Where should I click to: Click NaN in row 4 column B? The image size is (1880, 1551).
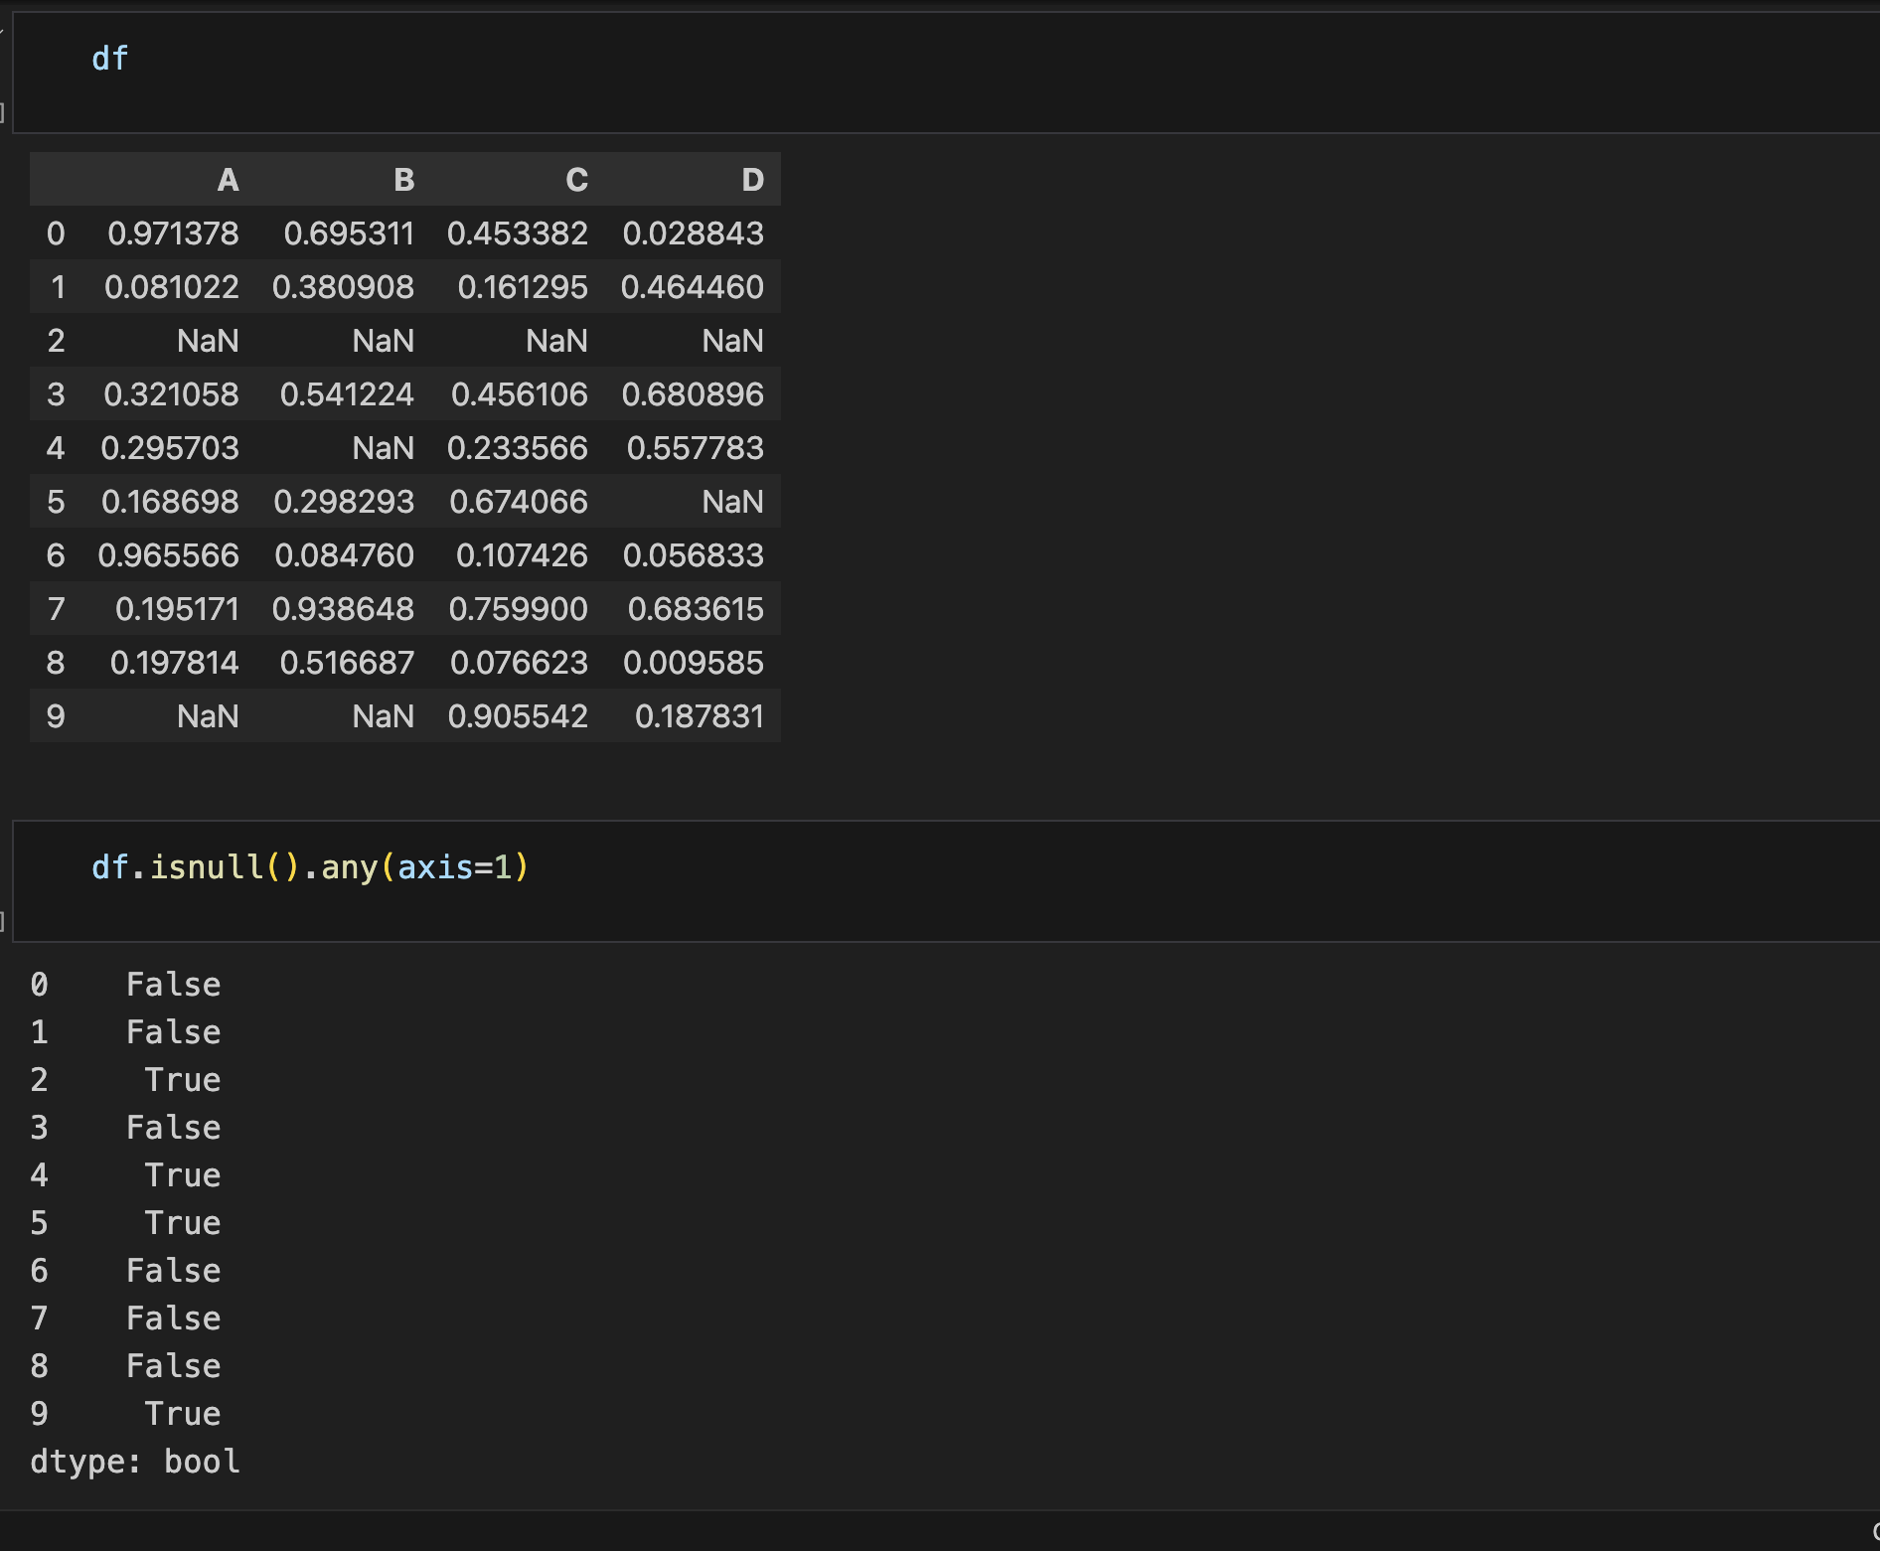(x=384, y=448)
